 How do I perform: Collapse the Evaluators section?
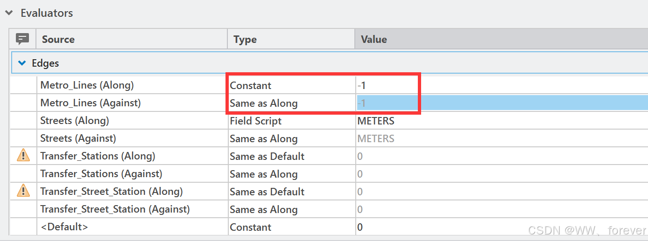[x=8, y=13]
